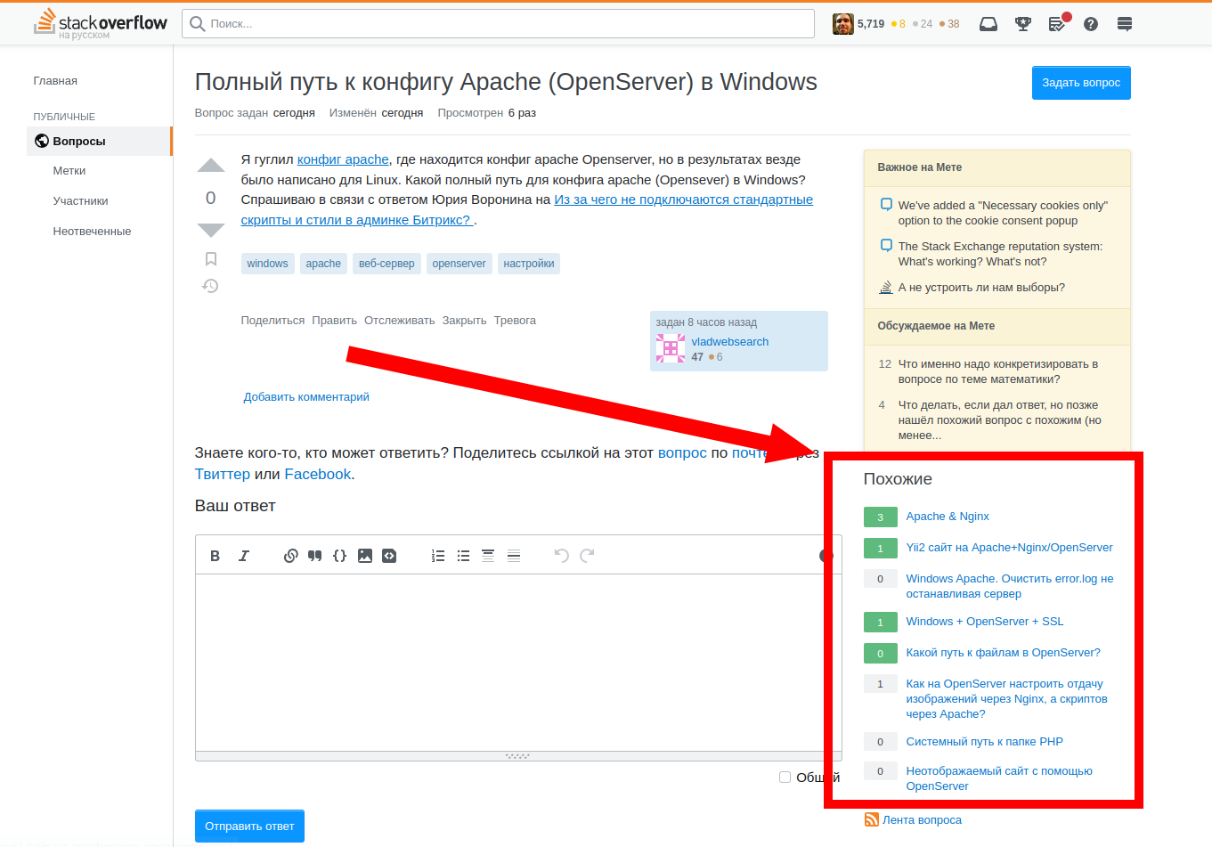The image size is (1212, 847).
Task: Select the openserver tag
Action: [460, 264]
